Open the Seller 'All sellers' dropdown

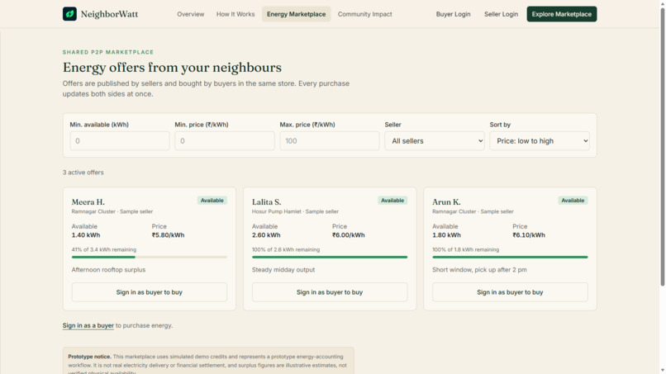pos(435,141)
